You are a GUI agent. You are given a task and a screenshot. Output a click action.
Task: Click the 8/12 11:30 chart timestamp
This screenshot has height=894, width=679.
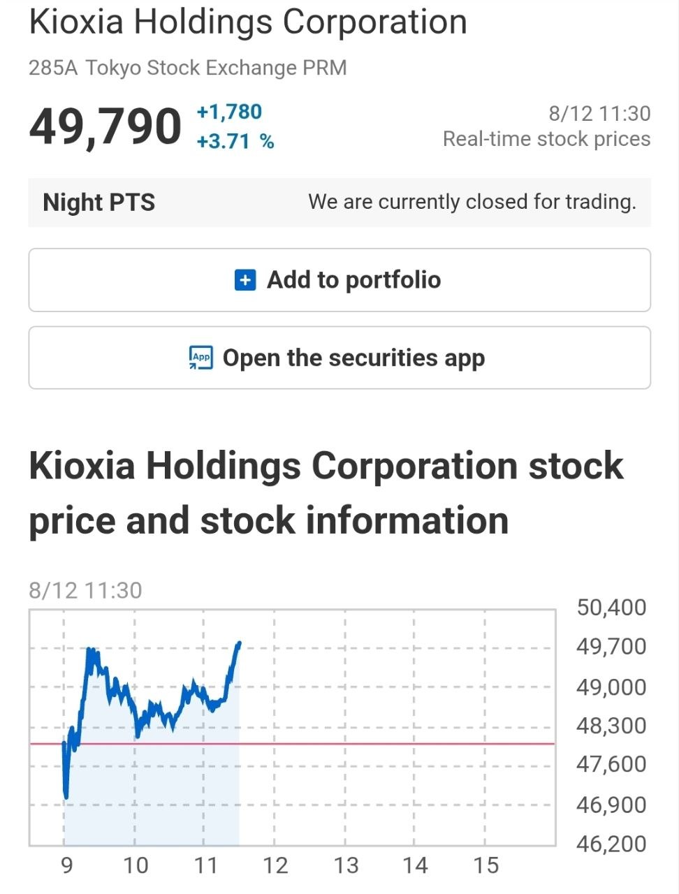85,591
